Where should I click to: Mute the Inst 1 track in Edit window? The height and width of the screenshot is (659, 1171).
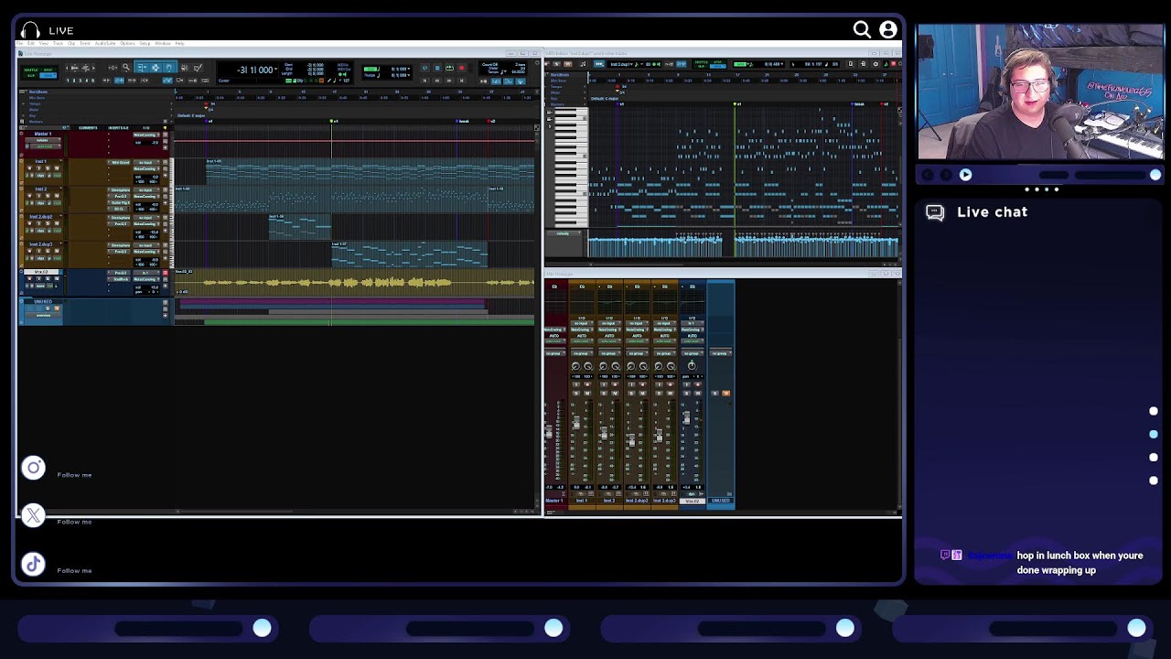(57, 168)
